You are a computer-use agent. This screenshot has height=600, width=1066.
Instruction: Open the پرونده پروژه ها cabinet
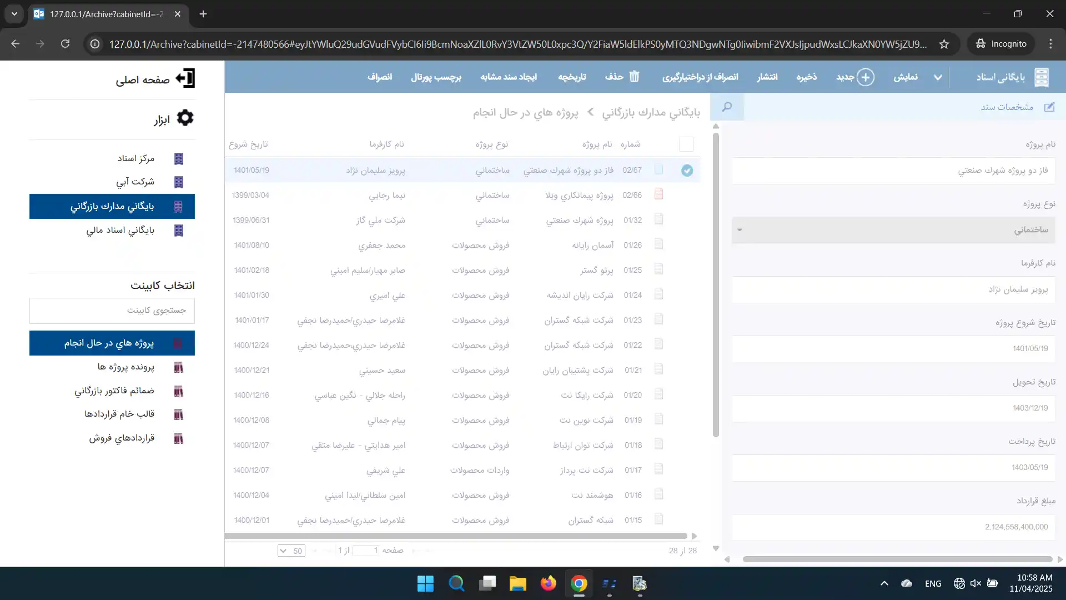coord(125,367)
